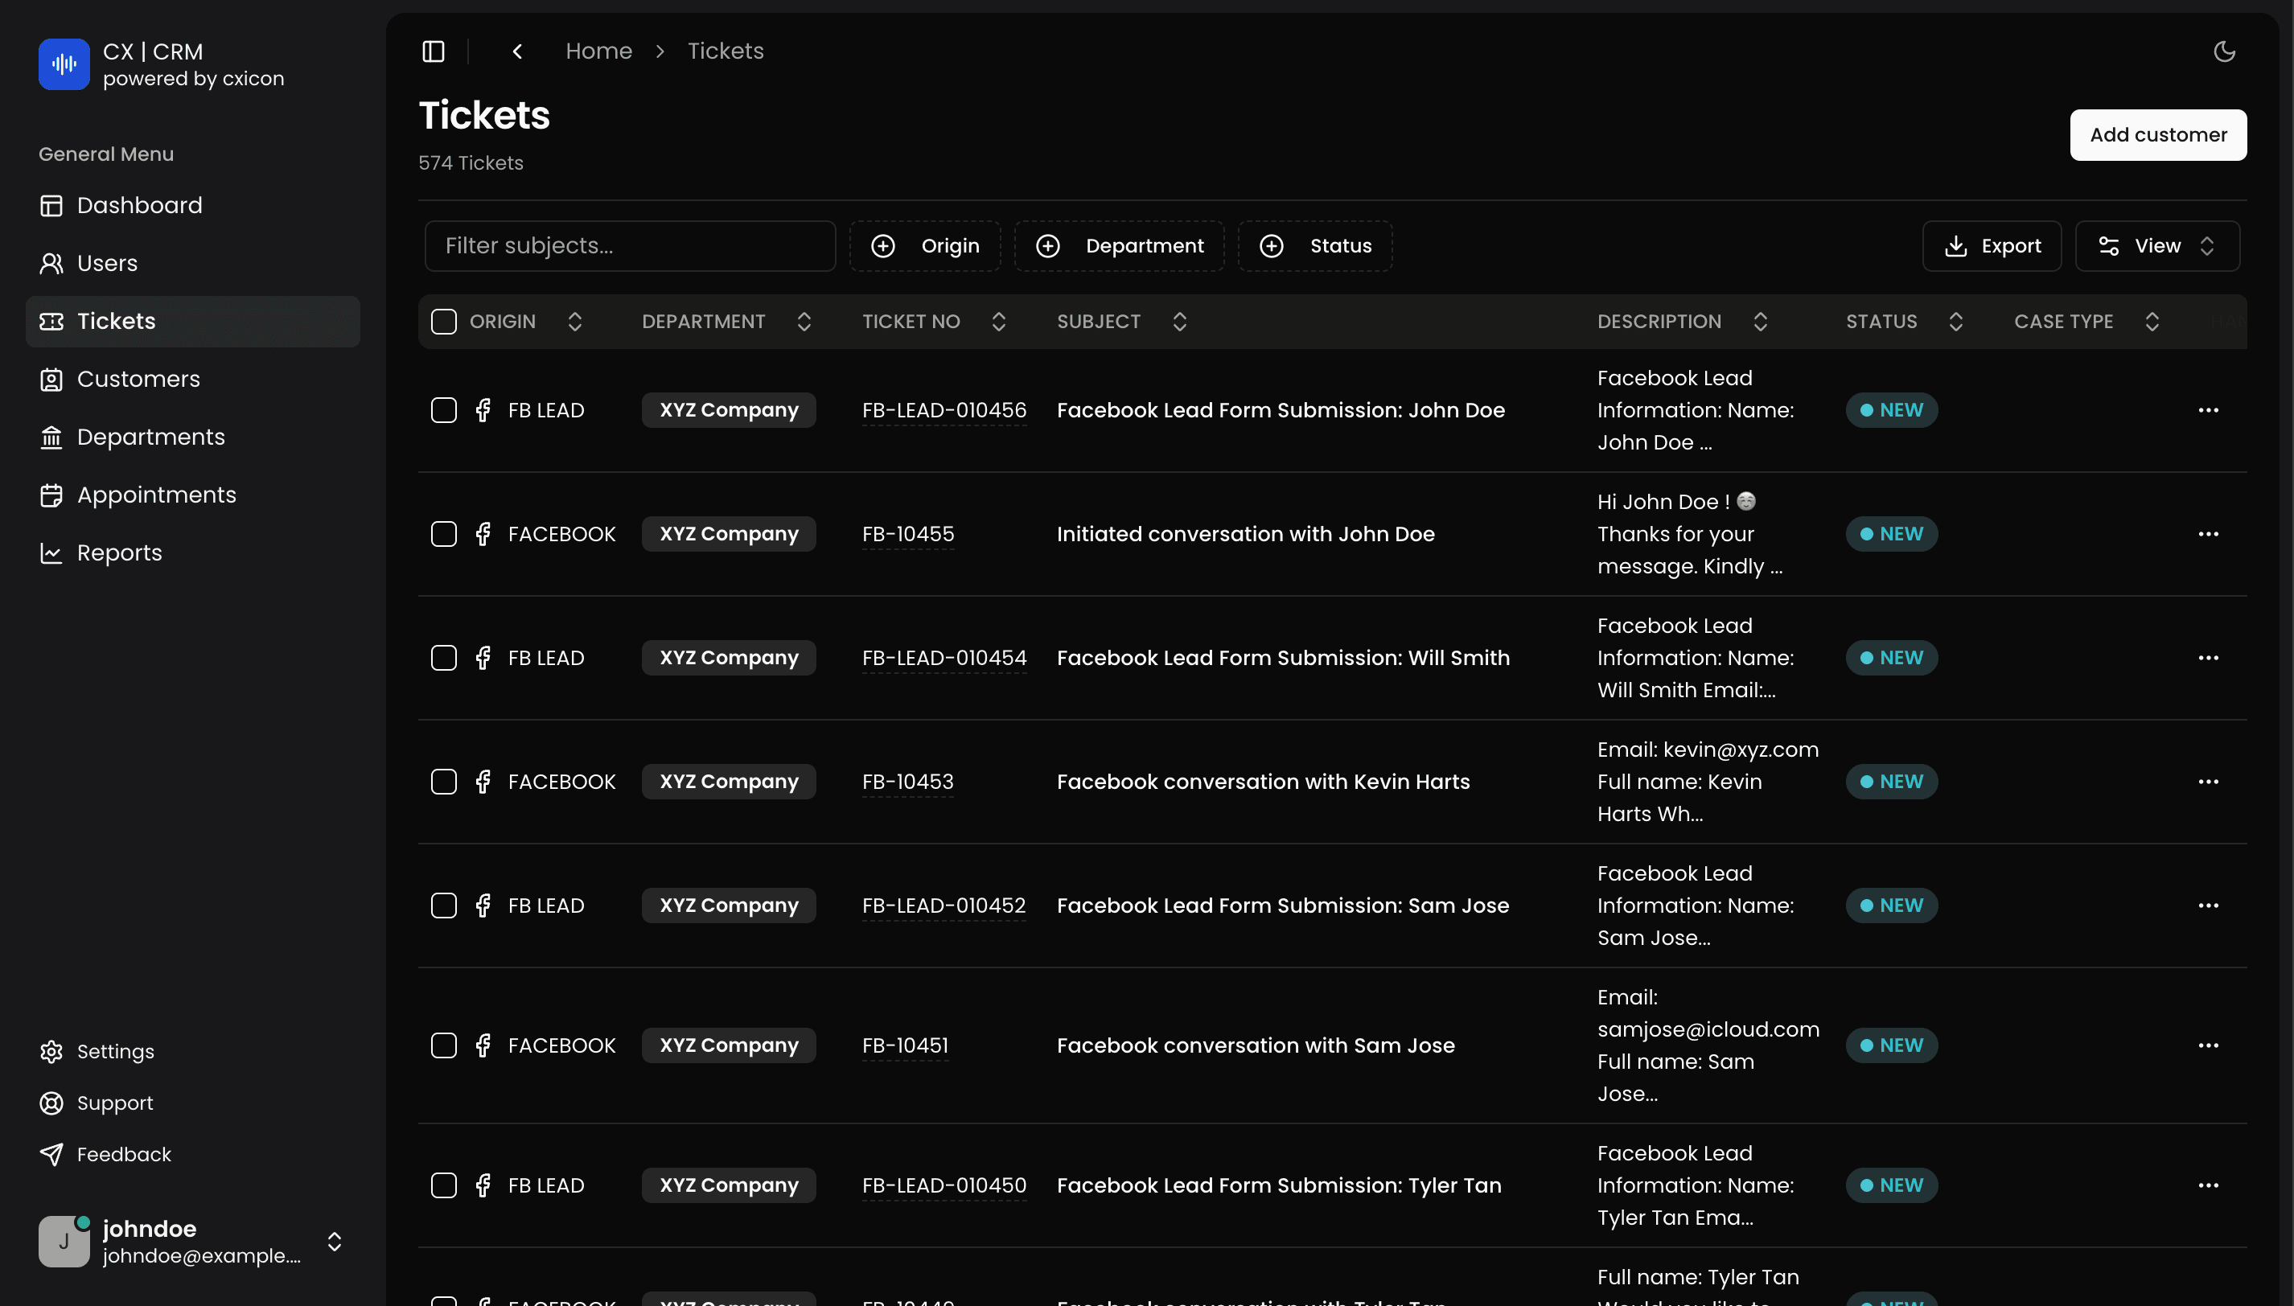Click the CX CRM waveform logo icon
Screen dimensions: 2294x1306
pyautogui.click(x=64, y=64)
